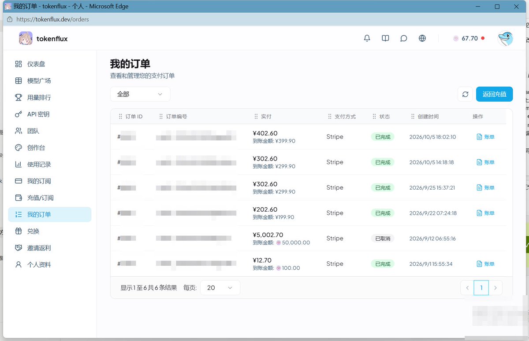
Task: Open 账单 for order at 2026/9/25 15:37:21
Action: (x=485, y=187)
